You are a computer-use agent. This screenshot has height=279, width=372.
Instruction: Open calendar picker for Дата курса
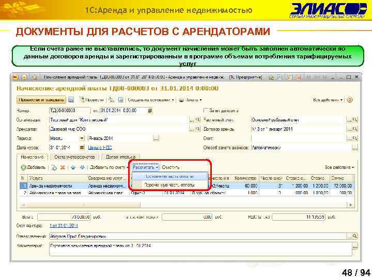pos(82,148)
